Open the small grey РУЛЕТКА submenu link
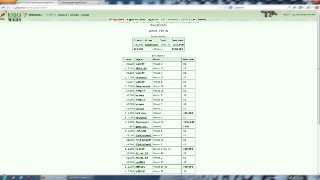Viewport: 320px width, 180px height. coord(174,22)
